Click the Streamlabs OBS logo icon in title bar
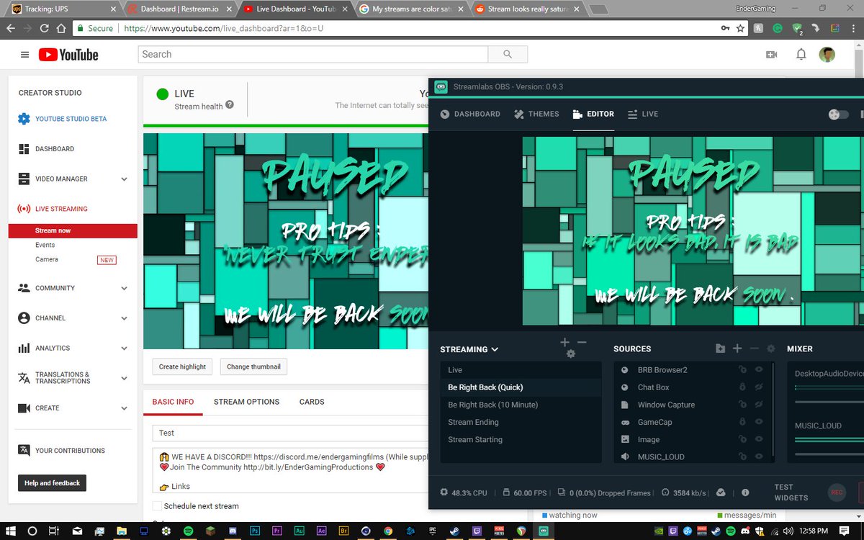864x540 pixels. point(441,86)
